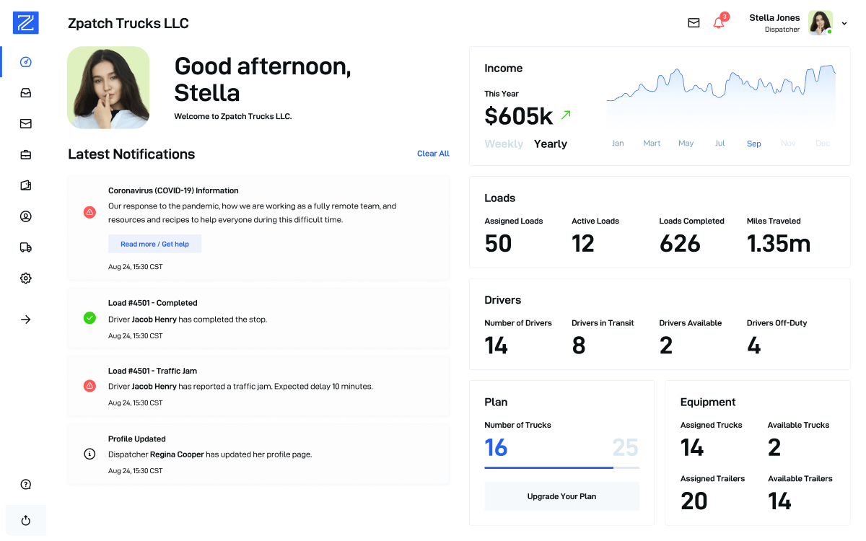
Task: Open the user profile circle icon in sidebar
Action: click(26, 216)
